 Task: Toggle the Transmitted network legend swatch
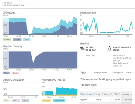pos(59,100)
